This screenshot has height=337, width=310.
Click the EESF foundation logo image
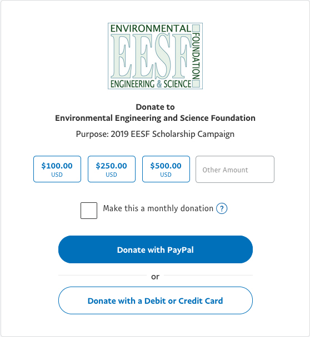click(155, 56)
